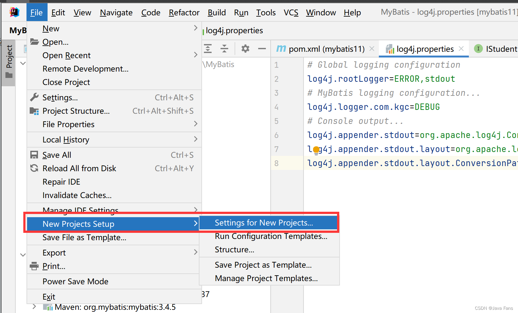518x313 pixels.
Task: Click the log4j.logger.com.kgc=DEBUG line
Action: point(373,107)
